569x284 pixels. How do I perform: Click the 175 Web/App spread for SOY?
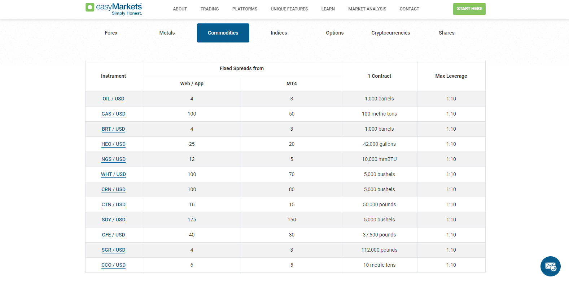192,220
